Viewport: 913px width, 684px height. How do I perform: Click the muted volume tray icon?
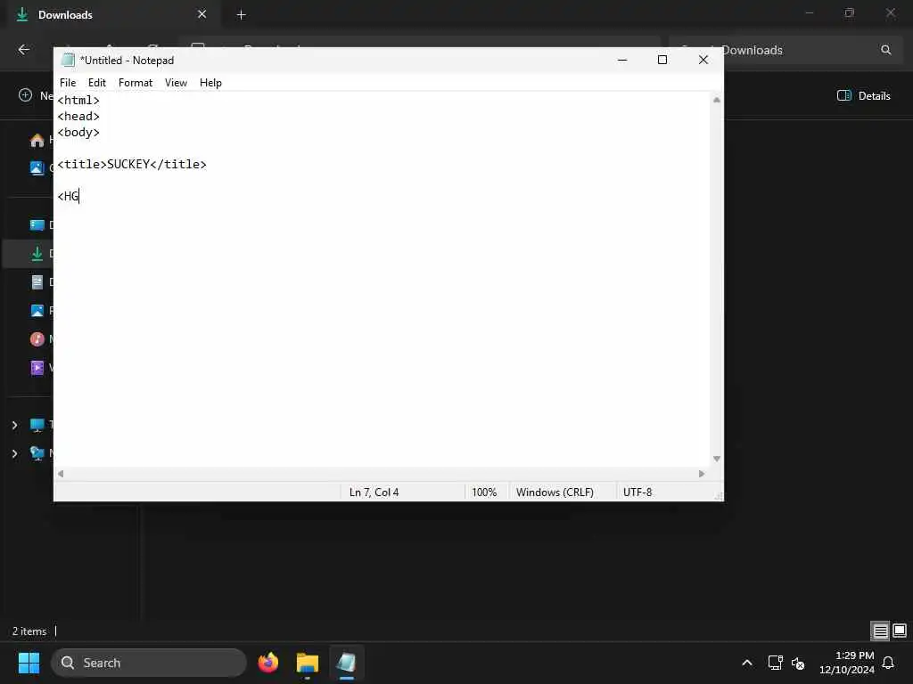point(798,663)
